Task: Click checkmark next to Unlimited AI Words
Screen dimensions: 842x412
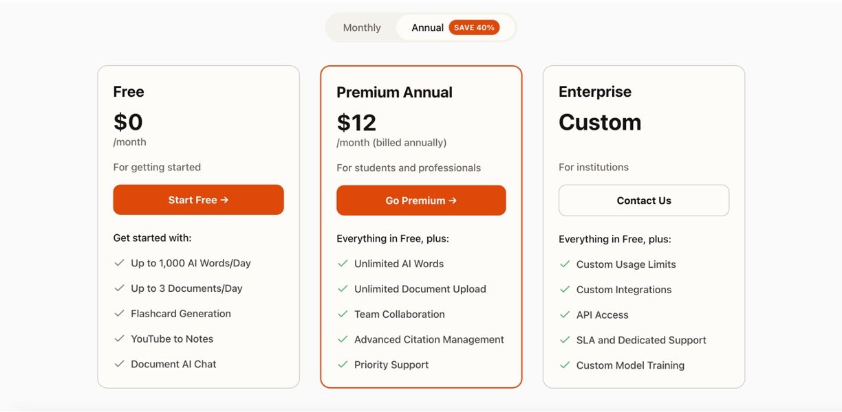Action: point(343,264)
